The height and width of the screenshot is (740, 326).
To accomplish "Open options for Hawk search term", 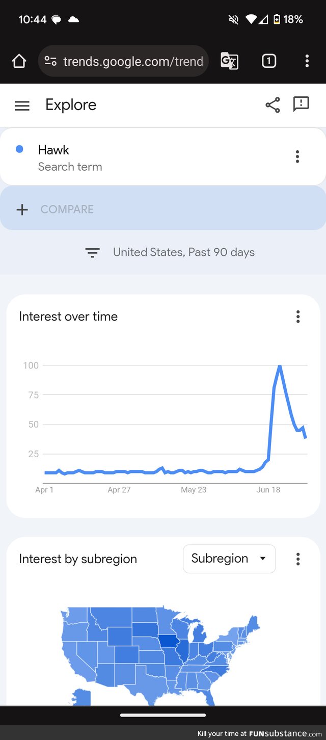I will pyautogui.click(x=297, y=156).
